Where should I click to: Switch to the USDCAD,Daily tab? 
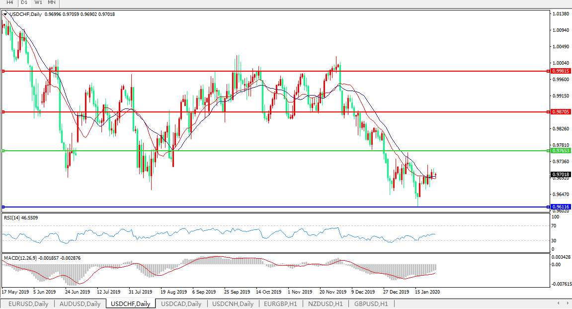click(181, 304)
